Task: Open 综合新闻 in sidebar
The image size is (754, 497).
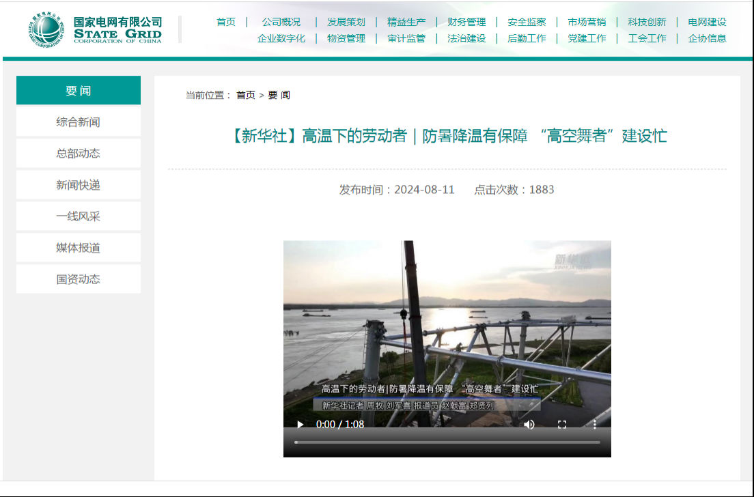Action: click(x=79, y=122)
